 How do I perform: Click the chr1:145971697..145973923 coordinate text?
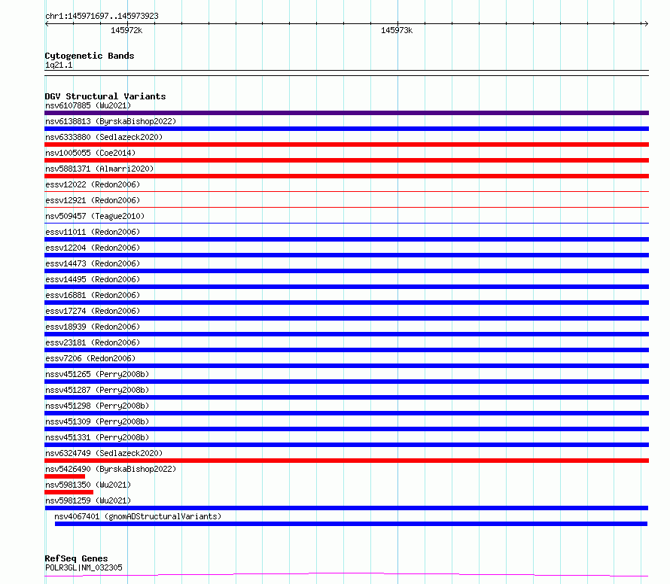(102, 17)
